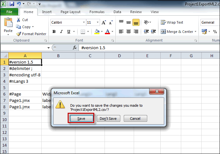220x154 pixels.
Task: Click Accounting Number Format icon
Action: point(204,32)
